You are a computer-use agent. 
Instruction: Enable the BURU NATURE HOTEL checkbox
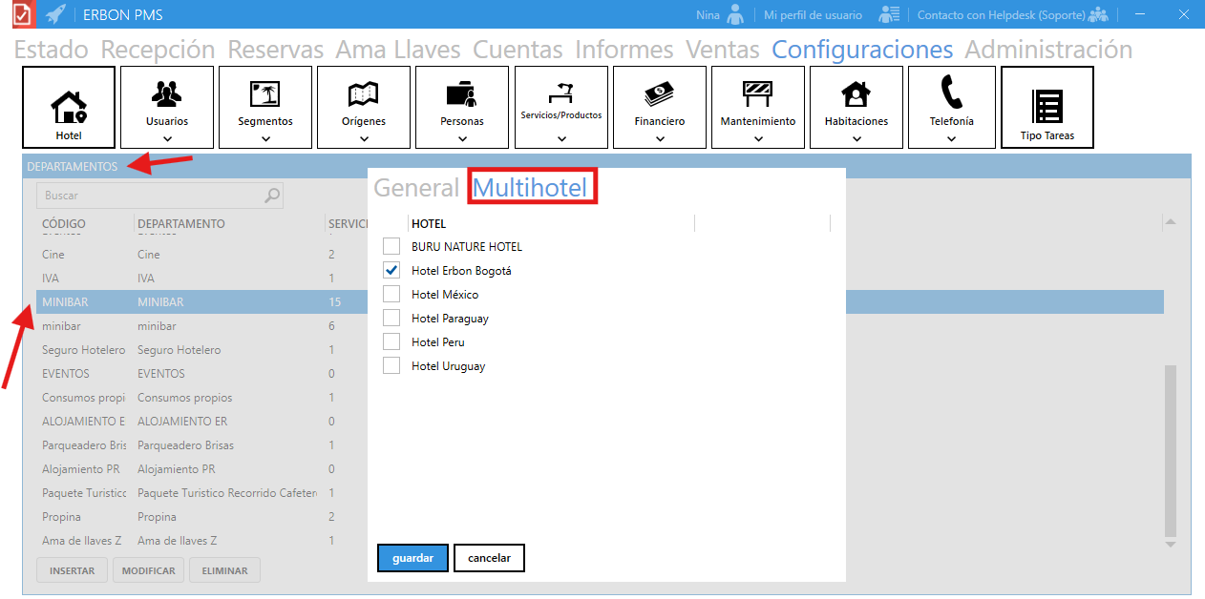coord(391,246)
